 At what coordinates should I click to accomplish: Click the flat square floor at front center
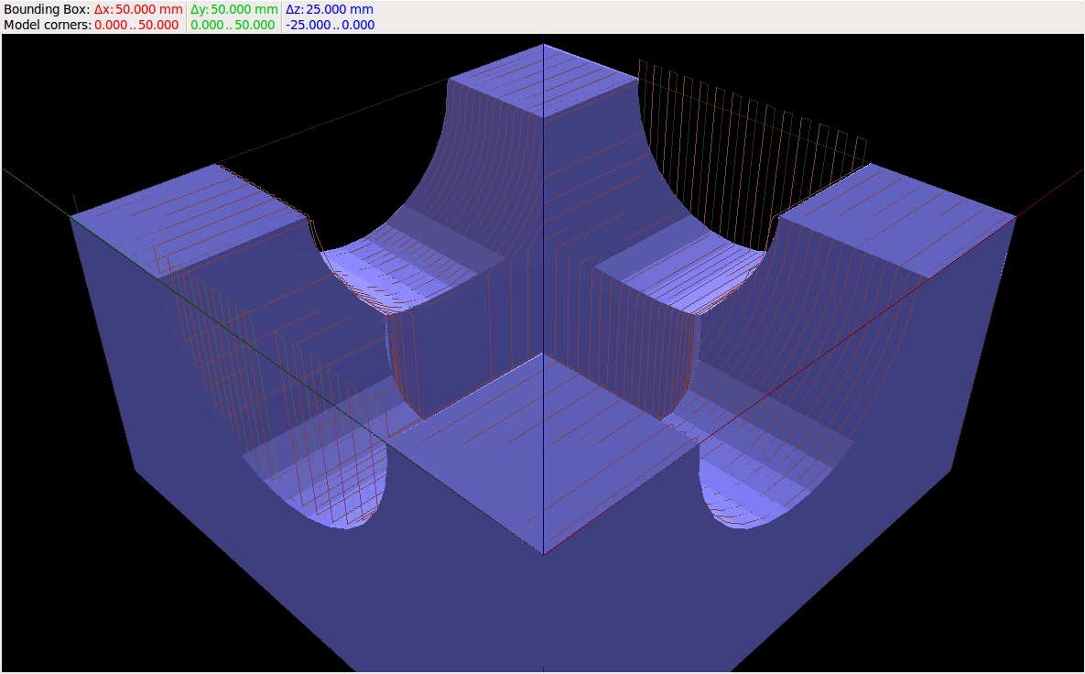click(x=544, y=440)
